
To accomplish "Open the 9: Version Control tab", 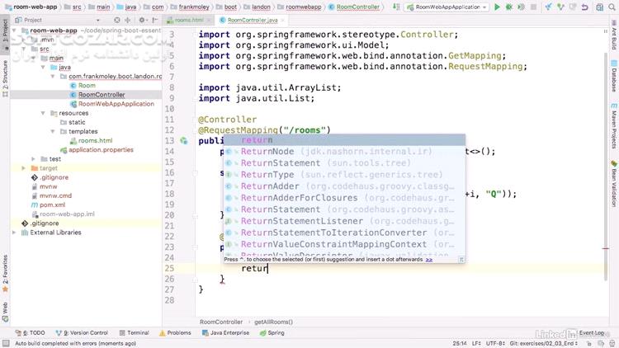I will [82, 333].
